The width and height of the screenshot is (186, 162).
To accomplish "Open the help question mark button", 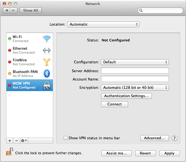I will (x=174, y=138).
